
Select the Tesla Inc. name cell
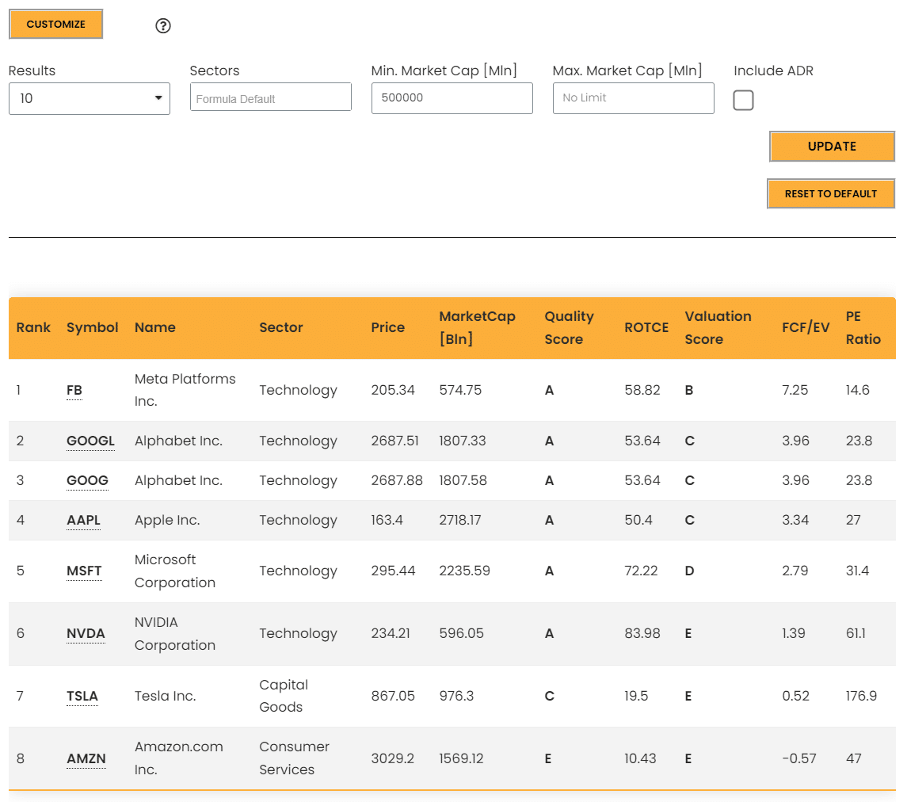point(166,696)
